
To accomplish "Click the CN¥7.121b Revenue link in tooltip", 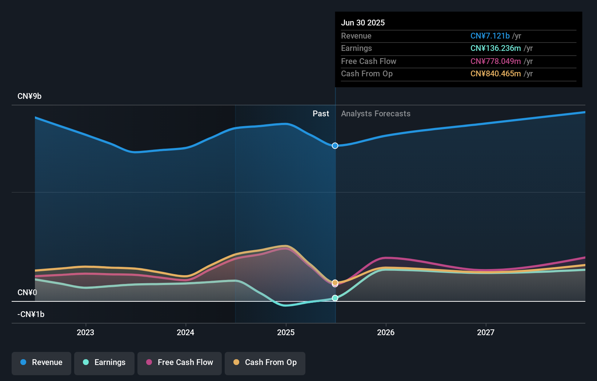I will [x=490, y=36].
